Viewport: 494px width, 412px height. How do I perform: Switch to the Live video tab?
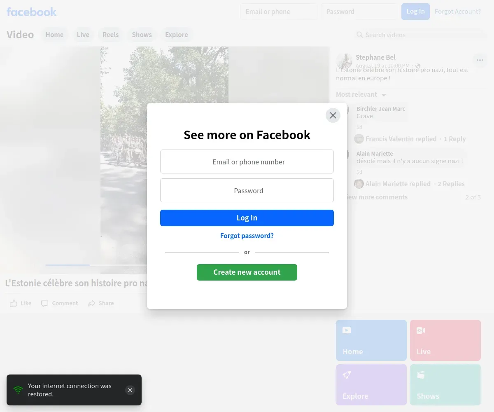pyautogui.click(x=83, y=35)
